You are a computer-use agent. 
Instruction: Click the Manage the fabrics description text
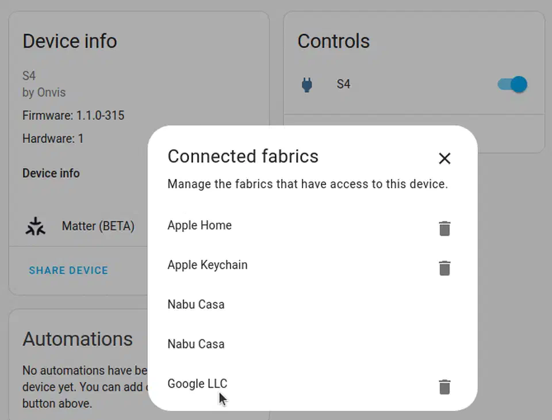point(308,184)
